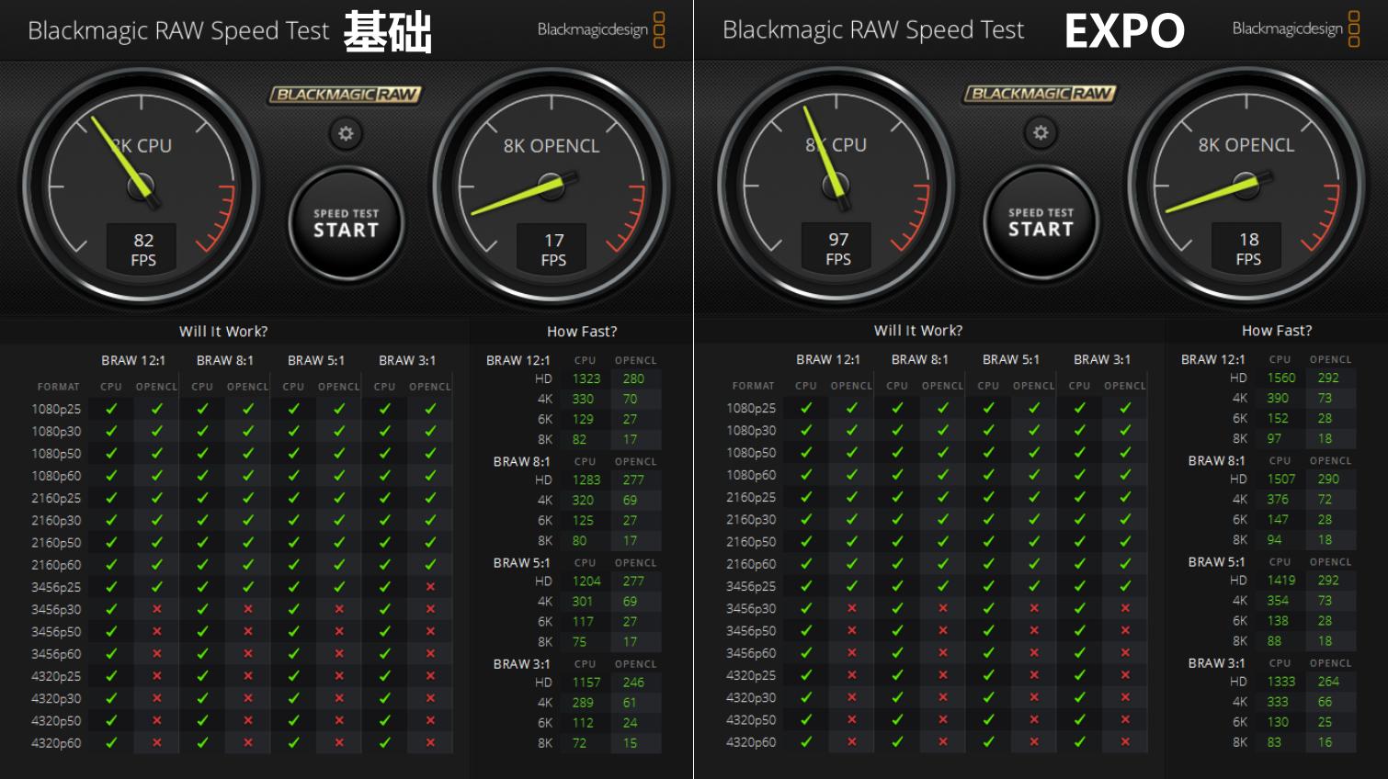The image size is (1388, 779).
Task: In 基础 window, click 3456p25 BRAW 3:1 OPENCL cross
Action: point(430,587)
